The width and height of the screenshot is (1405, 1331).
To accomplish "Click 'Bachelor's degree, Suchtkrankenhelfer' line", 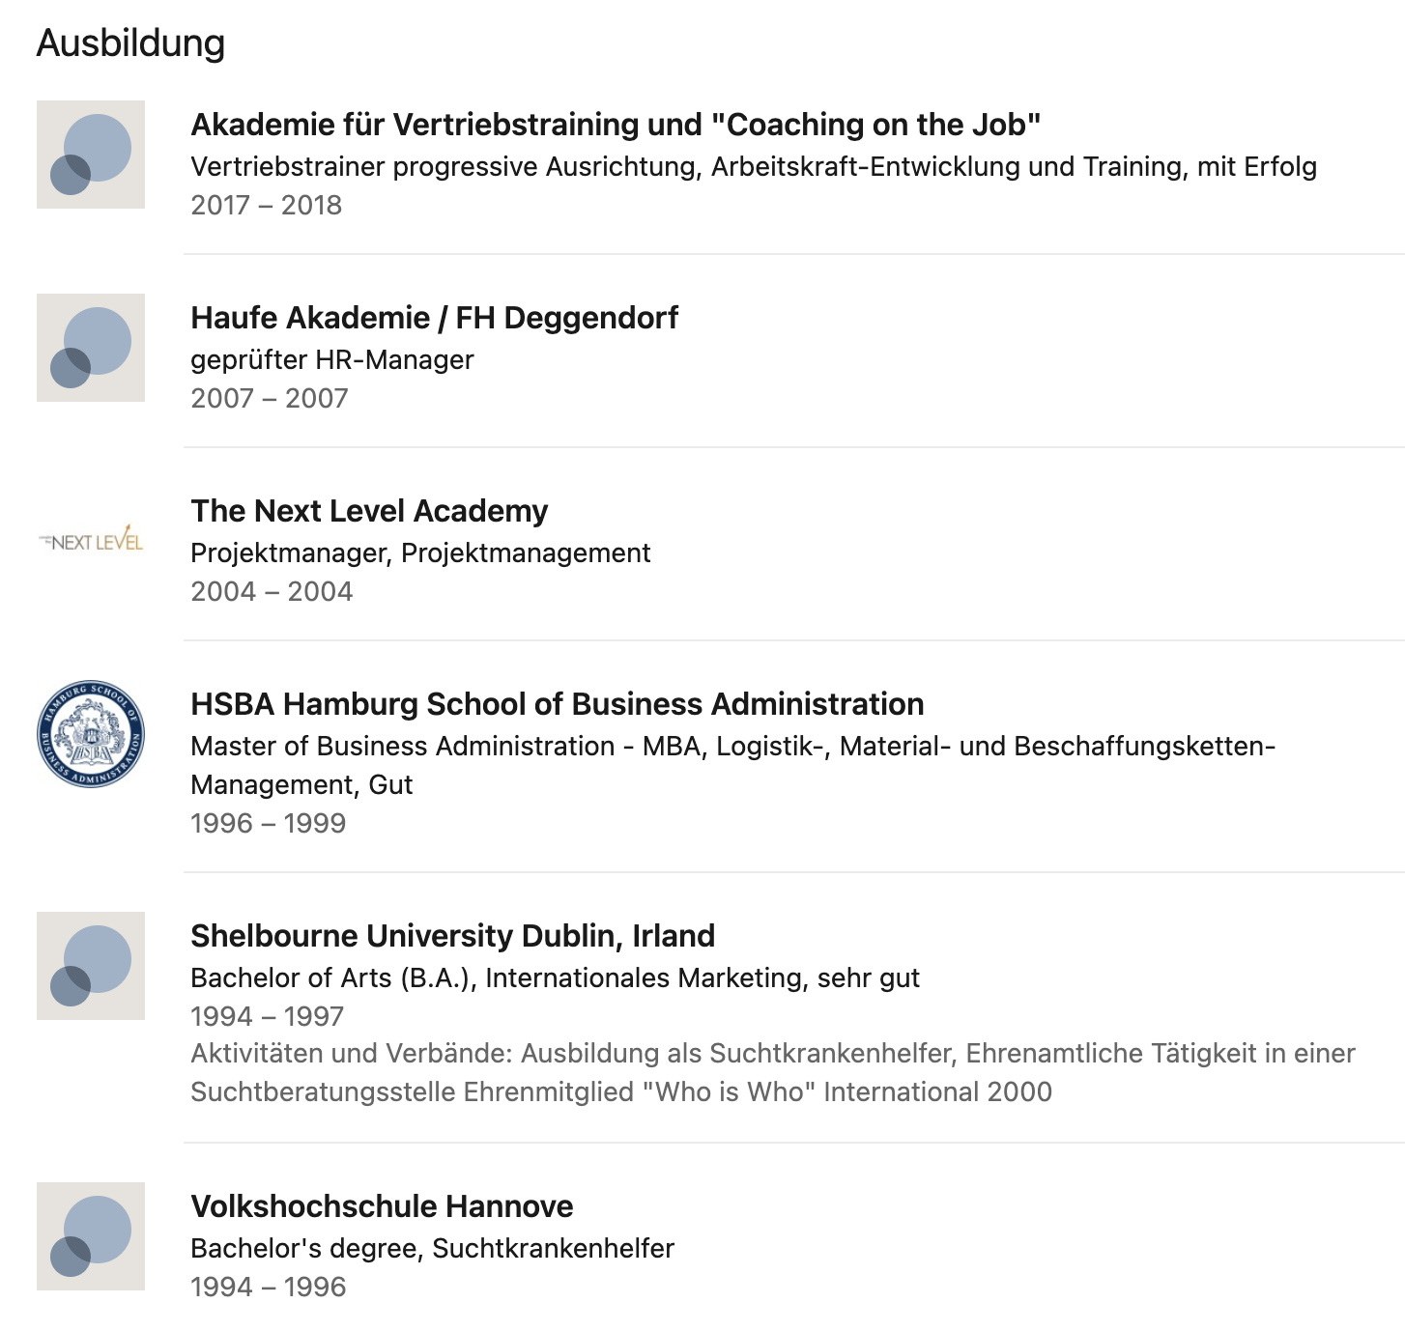I will [432, 1249].
